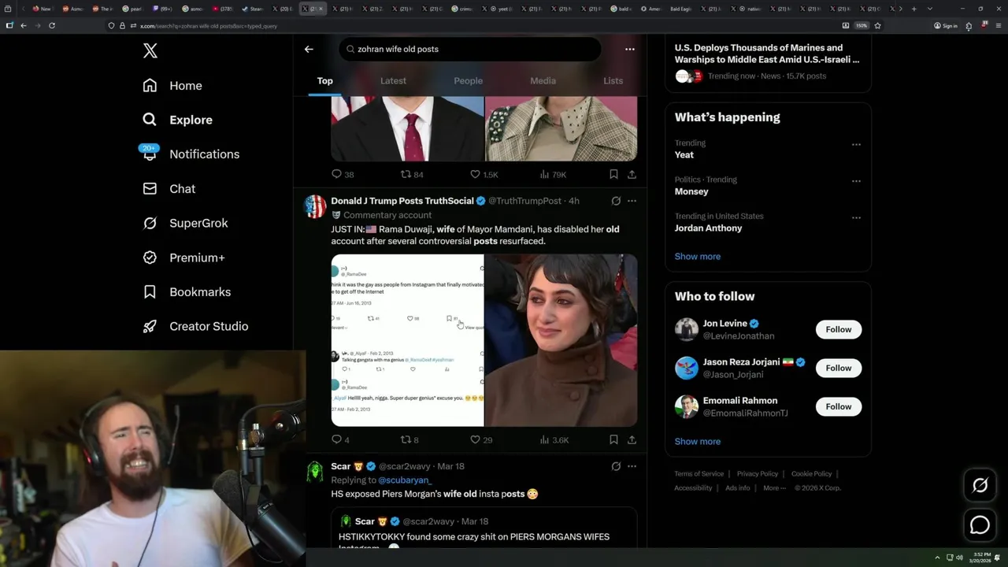
Task: View analytics showing 3.6K views
Action: (x=554, y=439)
